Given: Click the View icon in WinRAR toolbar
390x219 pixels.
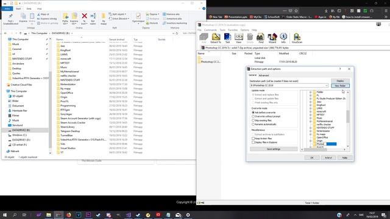Looking at the screenshot, I should click(x=238, y=38).
